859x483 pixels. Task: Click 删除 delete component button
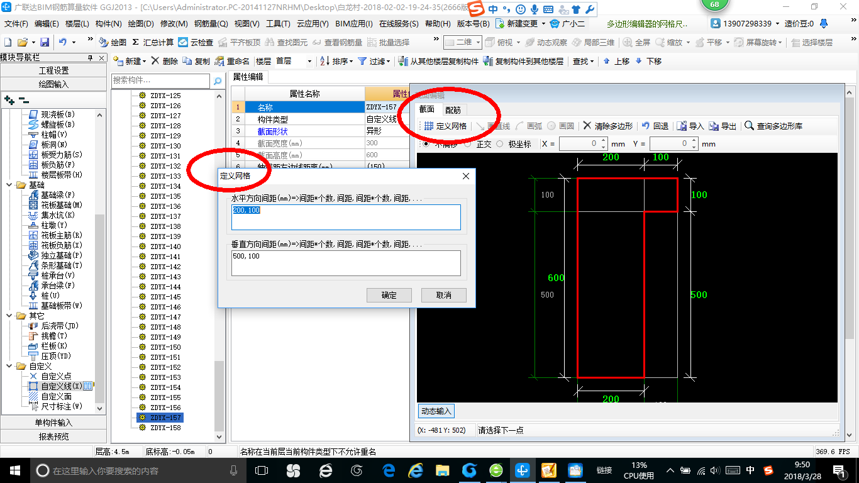click(165, 61)
